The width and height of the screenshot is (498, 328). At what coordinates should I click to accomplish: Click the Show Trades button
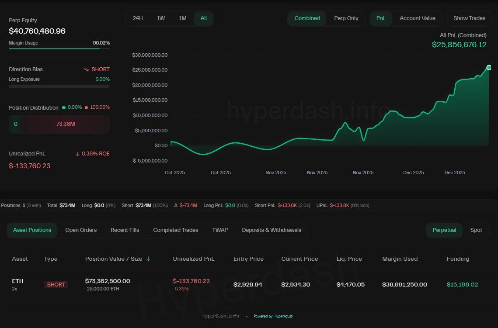click(x=469, y=18)
